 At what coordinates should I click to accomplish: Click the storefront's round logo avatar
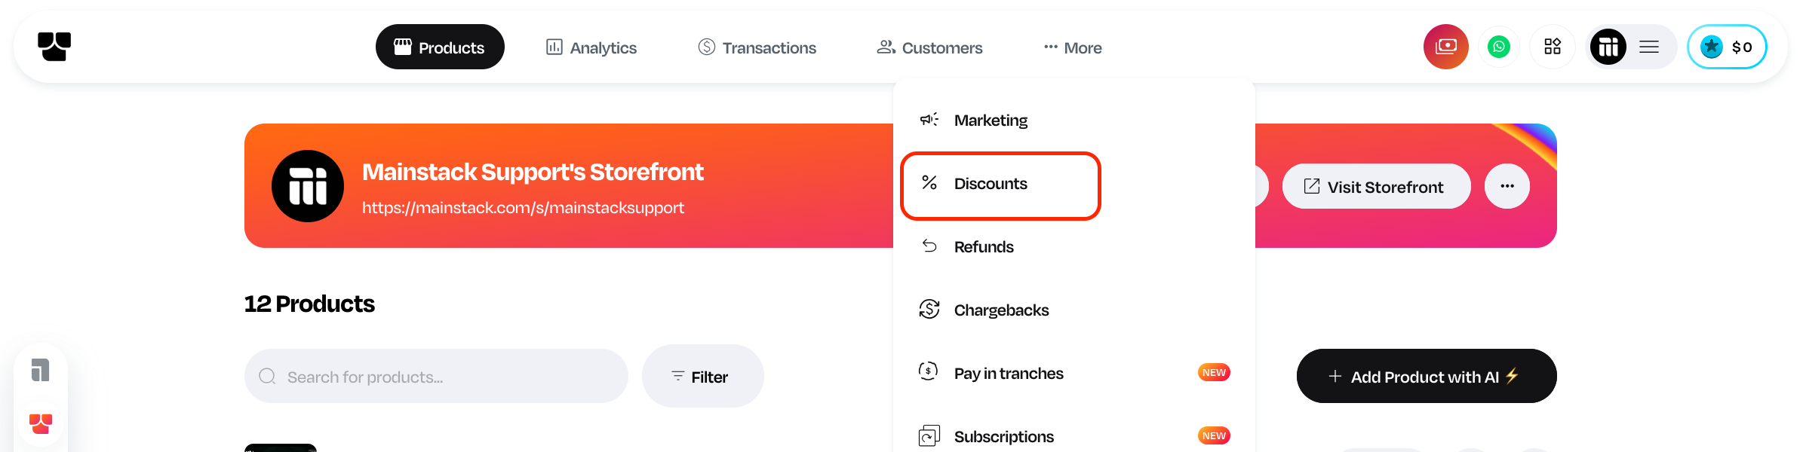coord(308,186)
